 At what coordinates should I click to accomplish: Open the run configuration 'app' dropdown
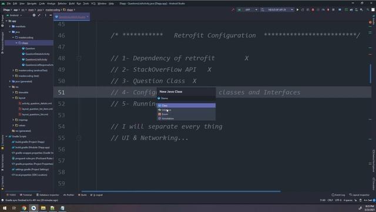[248, 10]
